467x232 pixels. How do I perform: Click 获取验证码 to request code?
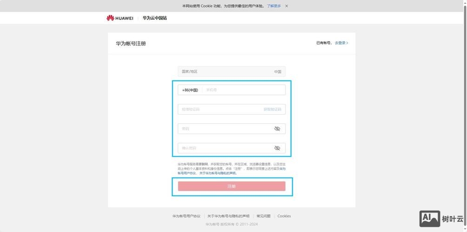coord(272,110)
